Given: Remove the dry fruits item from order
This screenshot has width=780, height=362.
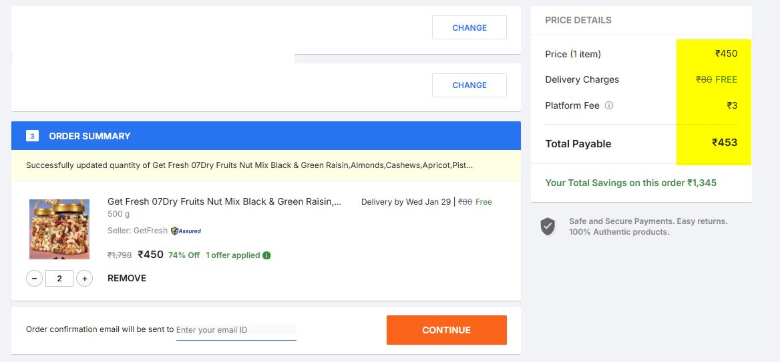Looking at the screenshot, I should tap(127, 278).
